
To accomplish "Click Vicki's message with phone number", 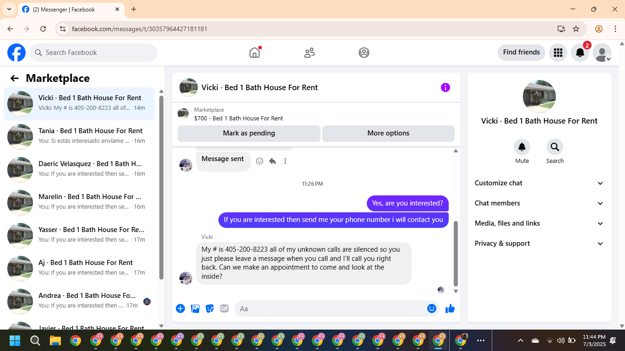I will pyautogui.click(x=304, y=263).
